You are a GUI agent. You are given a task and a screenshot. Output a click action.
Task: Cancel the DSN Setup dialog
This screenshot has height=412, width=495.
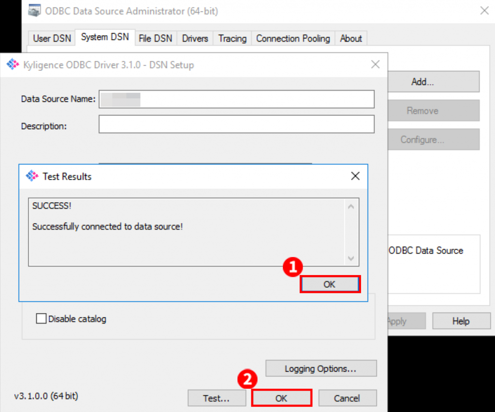click(x=347, y=398)
